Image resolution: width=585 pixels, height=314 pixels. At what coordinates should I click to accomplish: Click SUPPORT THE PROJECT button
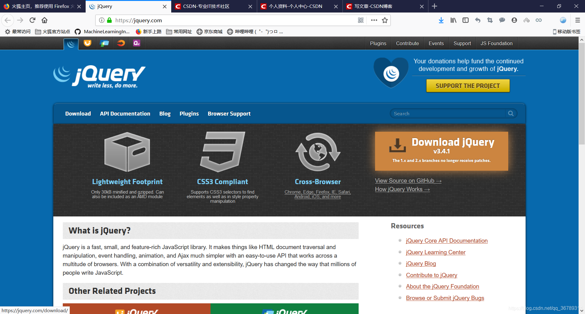point(468,86)
